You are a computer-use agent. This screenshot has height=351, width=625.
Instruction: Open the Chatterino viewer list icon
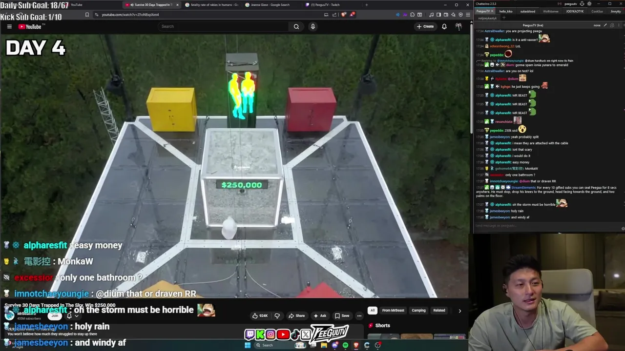pos(612,25)
